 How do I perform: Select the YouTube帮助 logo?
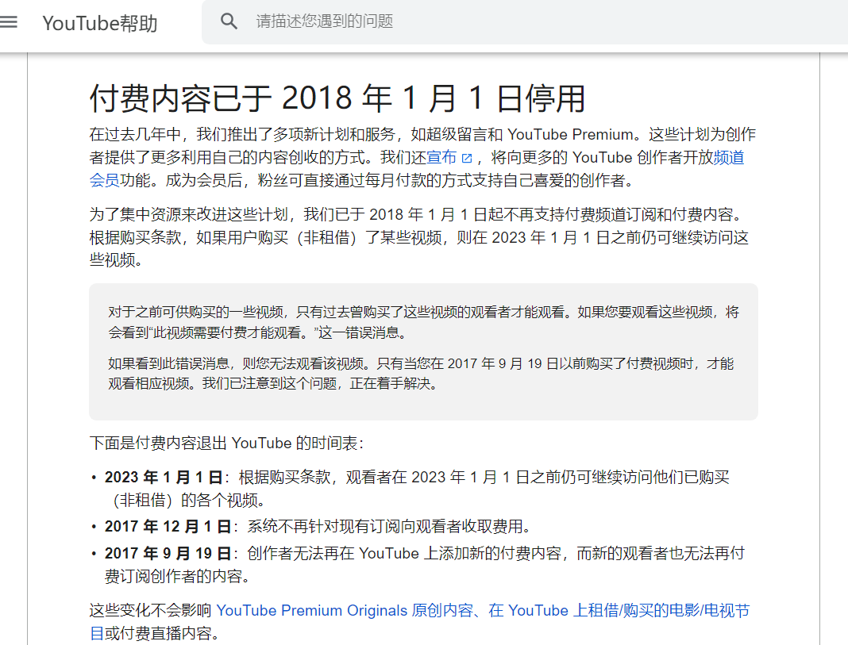tap(99, 24)
